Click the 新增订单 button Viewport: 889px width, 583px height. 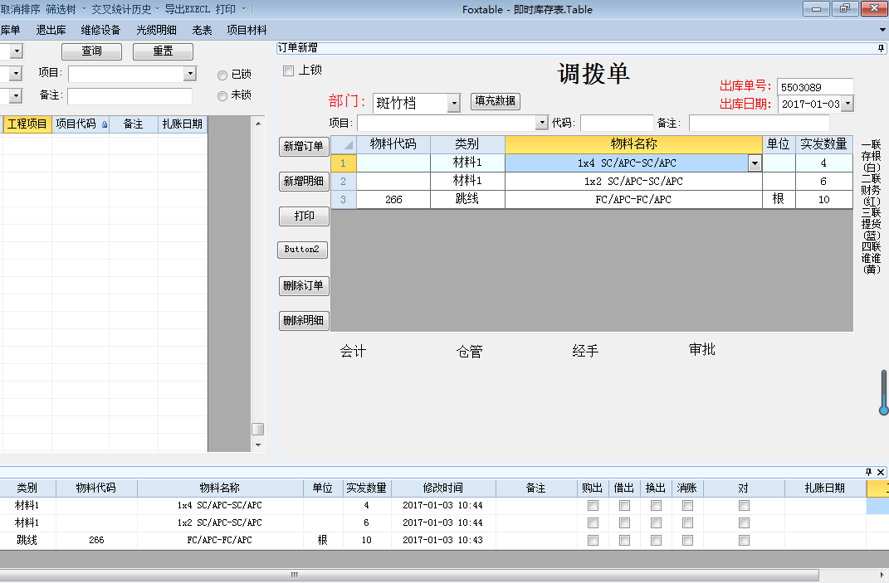(303, 147)
